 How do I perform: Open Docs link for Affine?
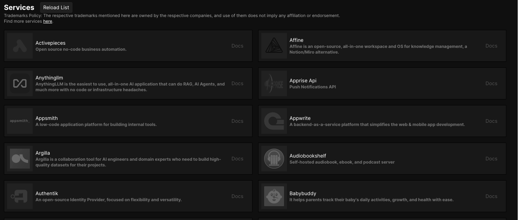coord(491,46)
